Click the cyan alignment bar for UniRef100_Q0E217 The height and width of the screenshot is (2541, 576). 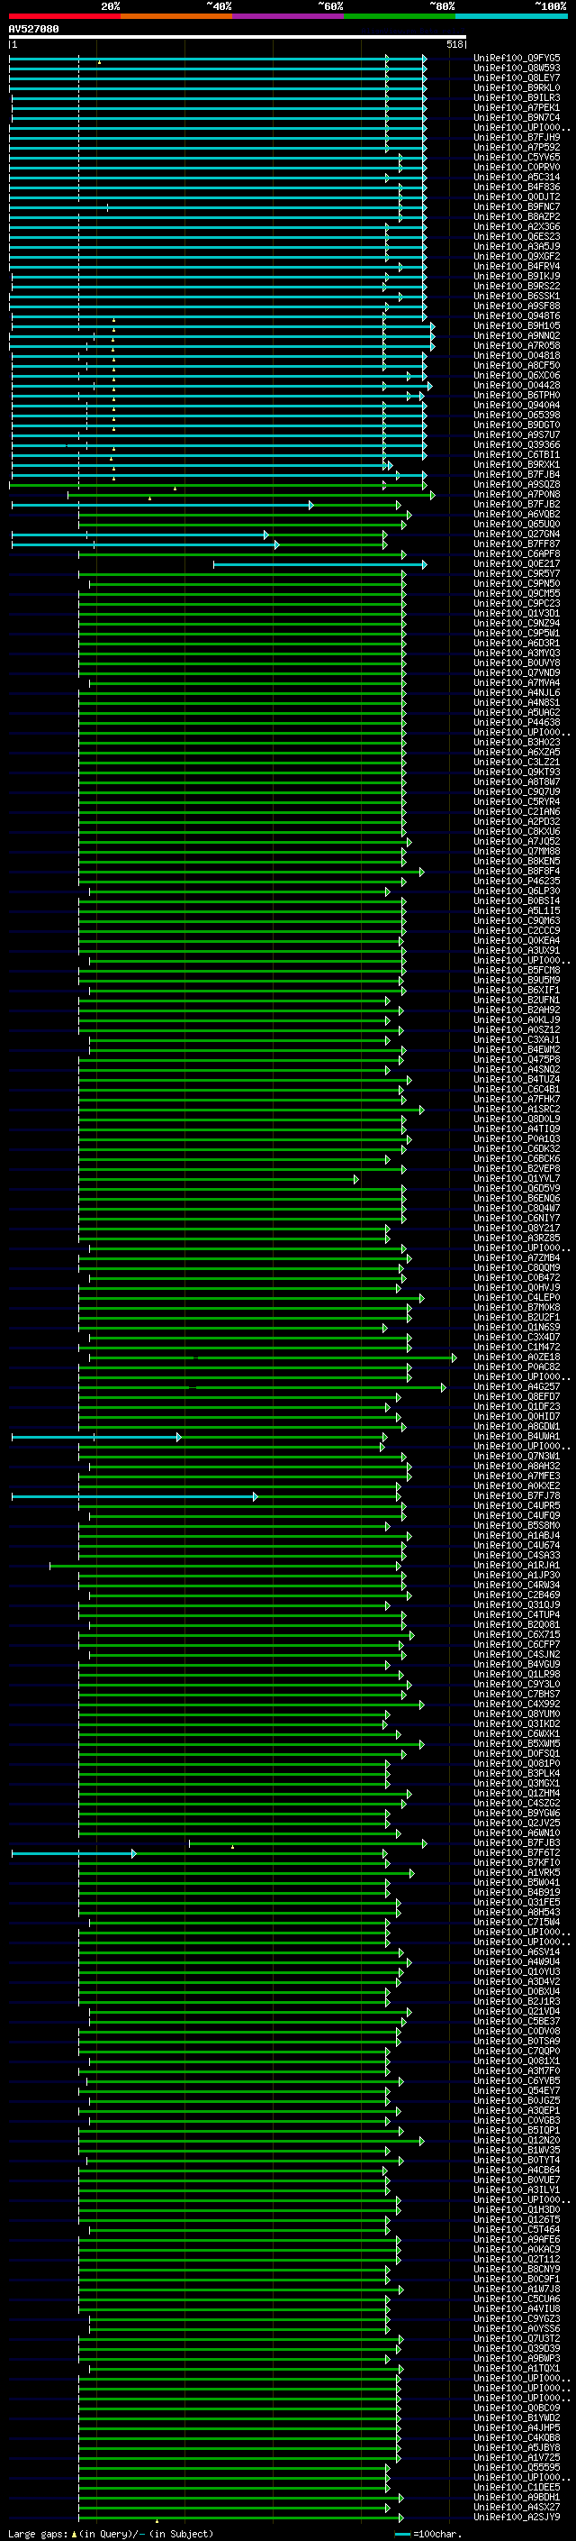320,564
